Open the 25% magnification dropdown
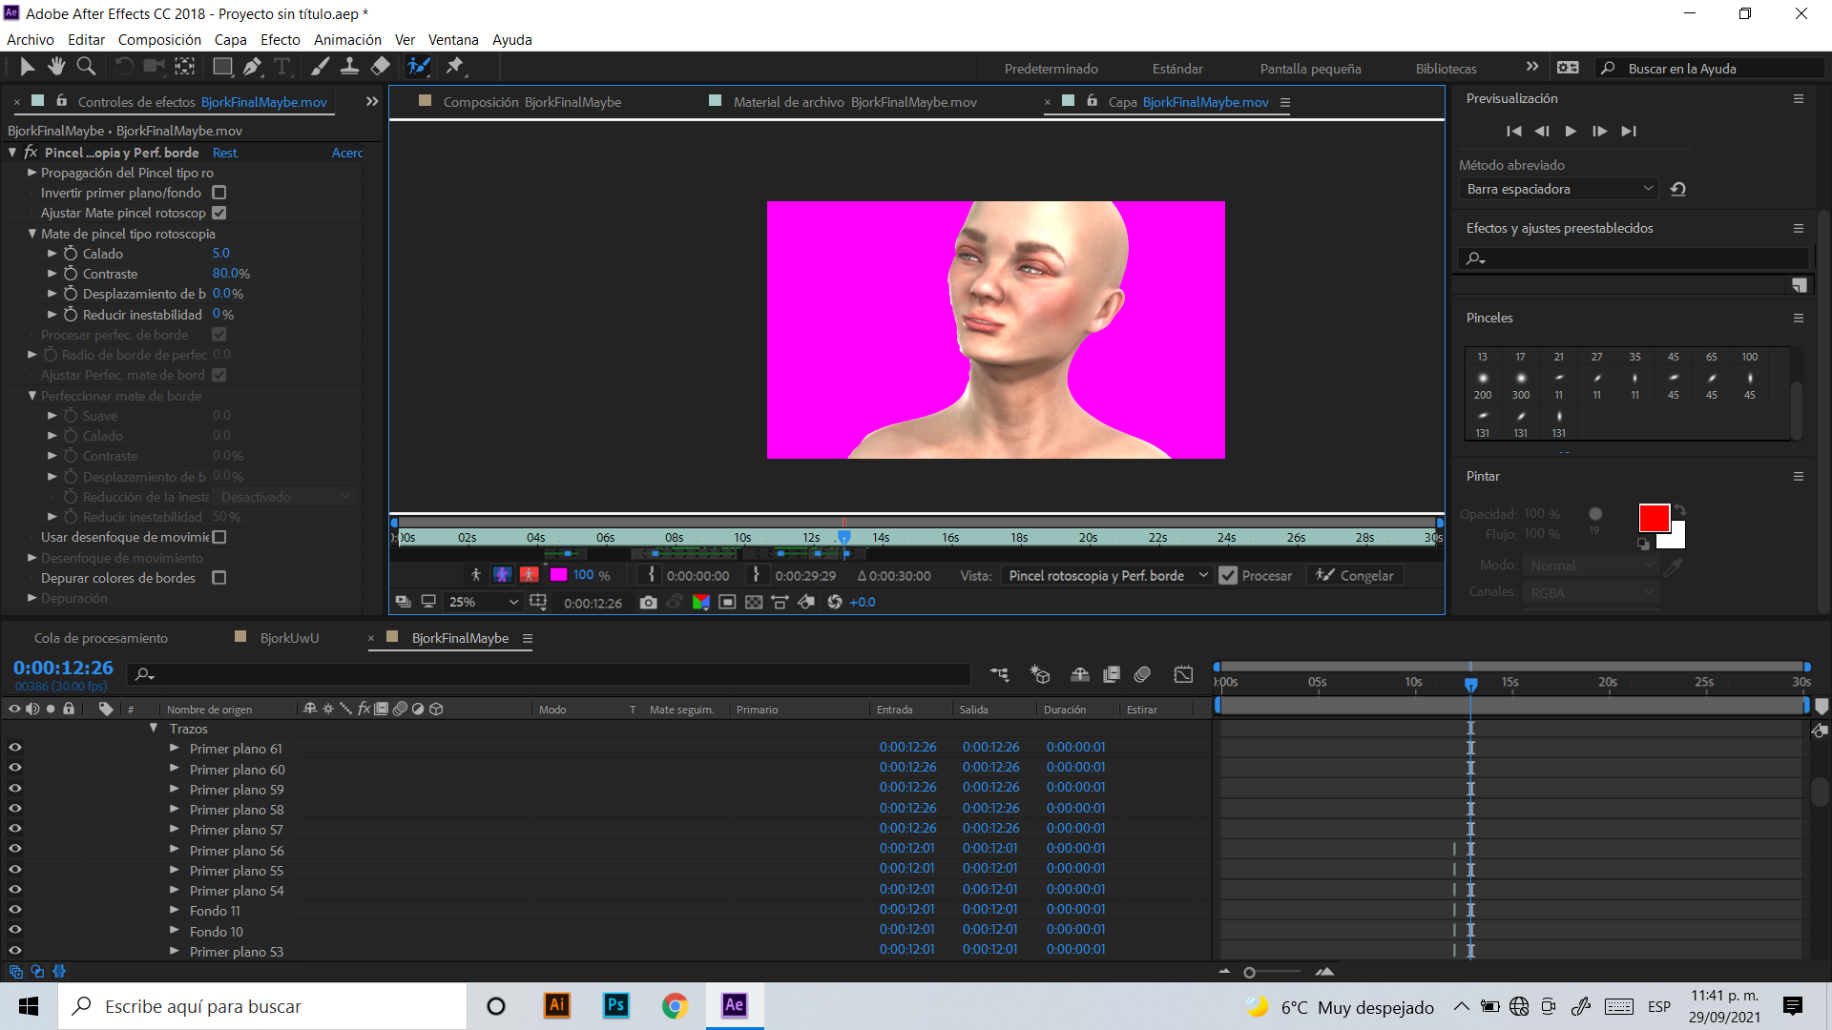This screenshot has width=1832, height=1030. tap(484, 603)
